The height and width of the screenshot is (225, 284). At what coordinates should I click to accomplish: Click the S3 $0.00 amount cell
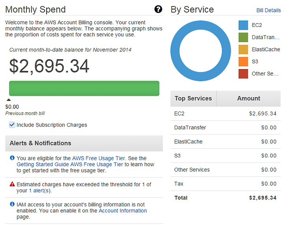coord(269,156)
